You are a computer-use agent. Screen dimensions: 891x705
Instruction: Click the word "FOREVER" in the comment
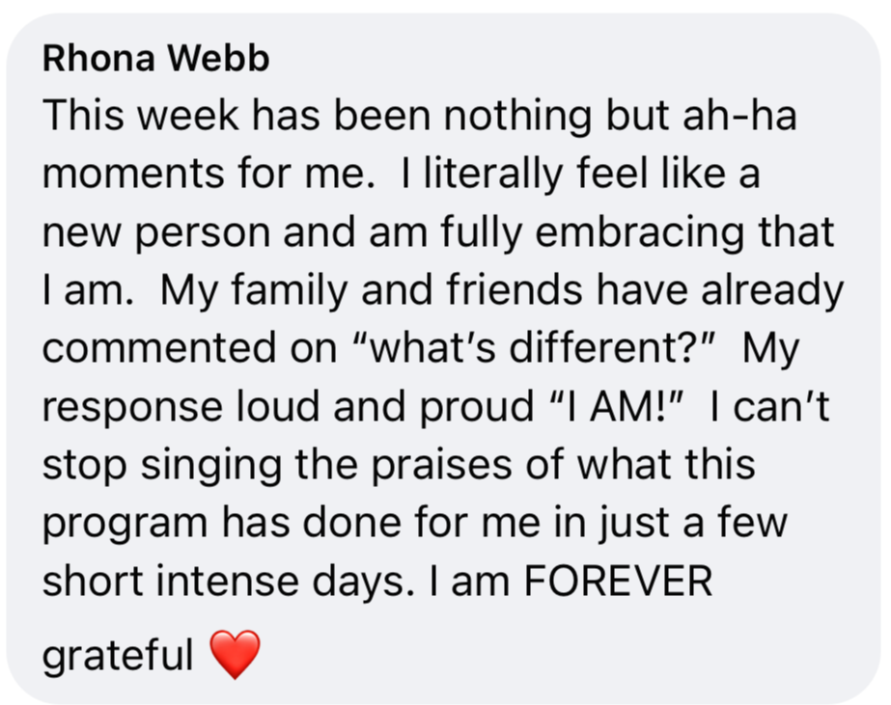(x=618, y=582)
